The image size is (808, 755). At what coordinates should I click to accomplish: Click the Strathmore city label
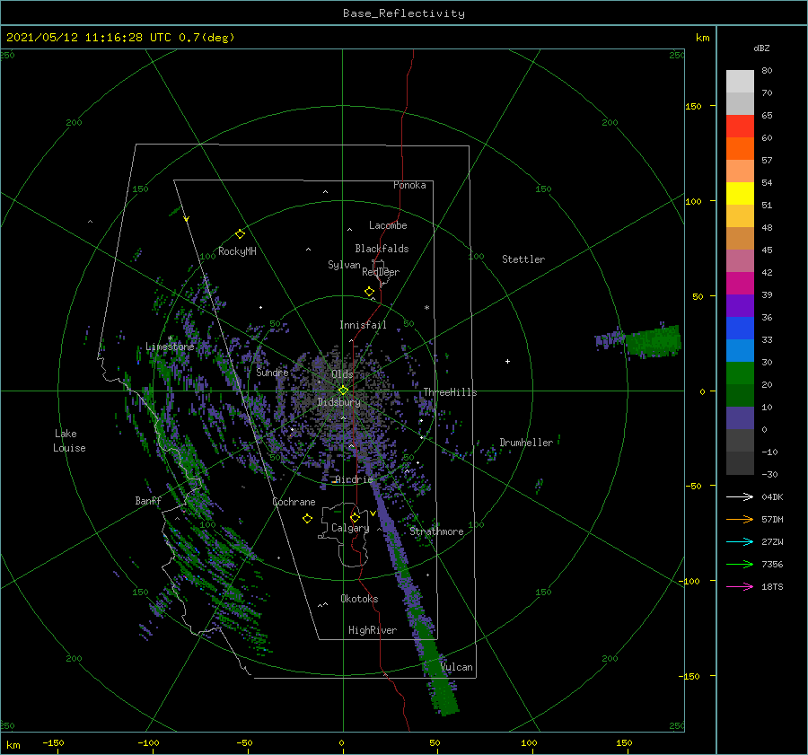(436, 531)
